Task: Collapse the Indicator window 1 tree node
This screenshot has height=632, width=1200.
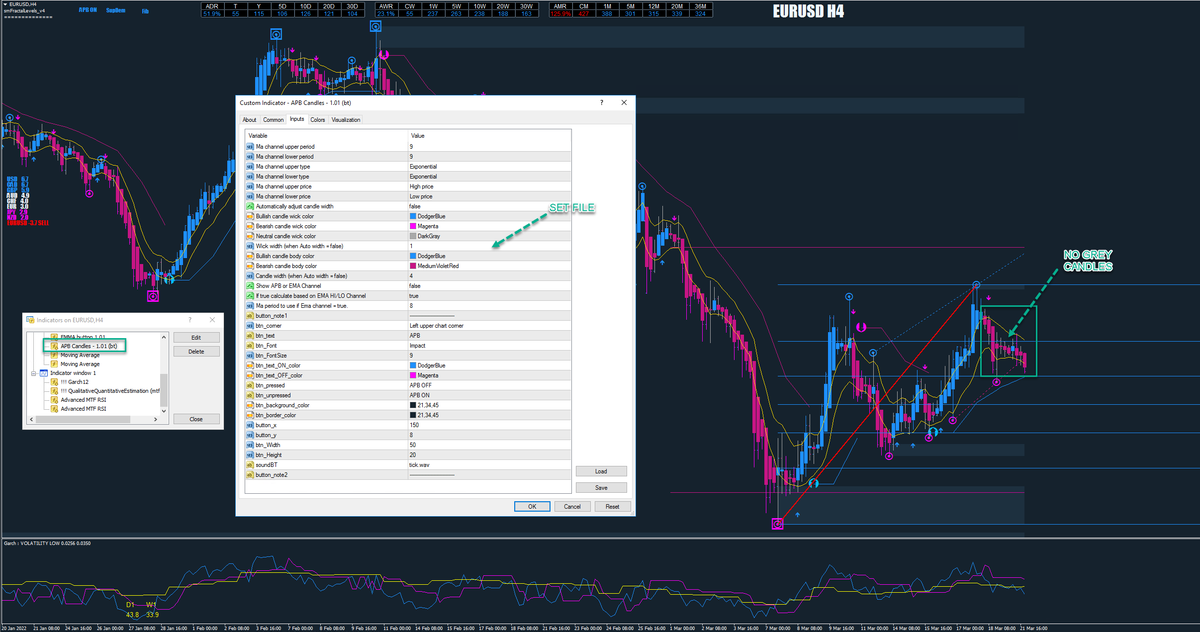Action: 33,373
